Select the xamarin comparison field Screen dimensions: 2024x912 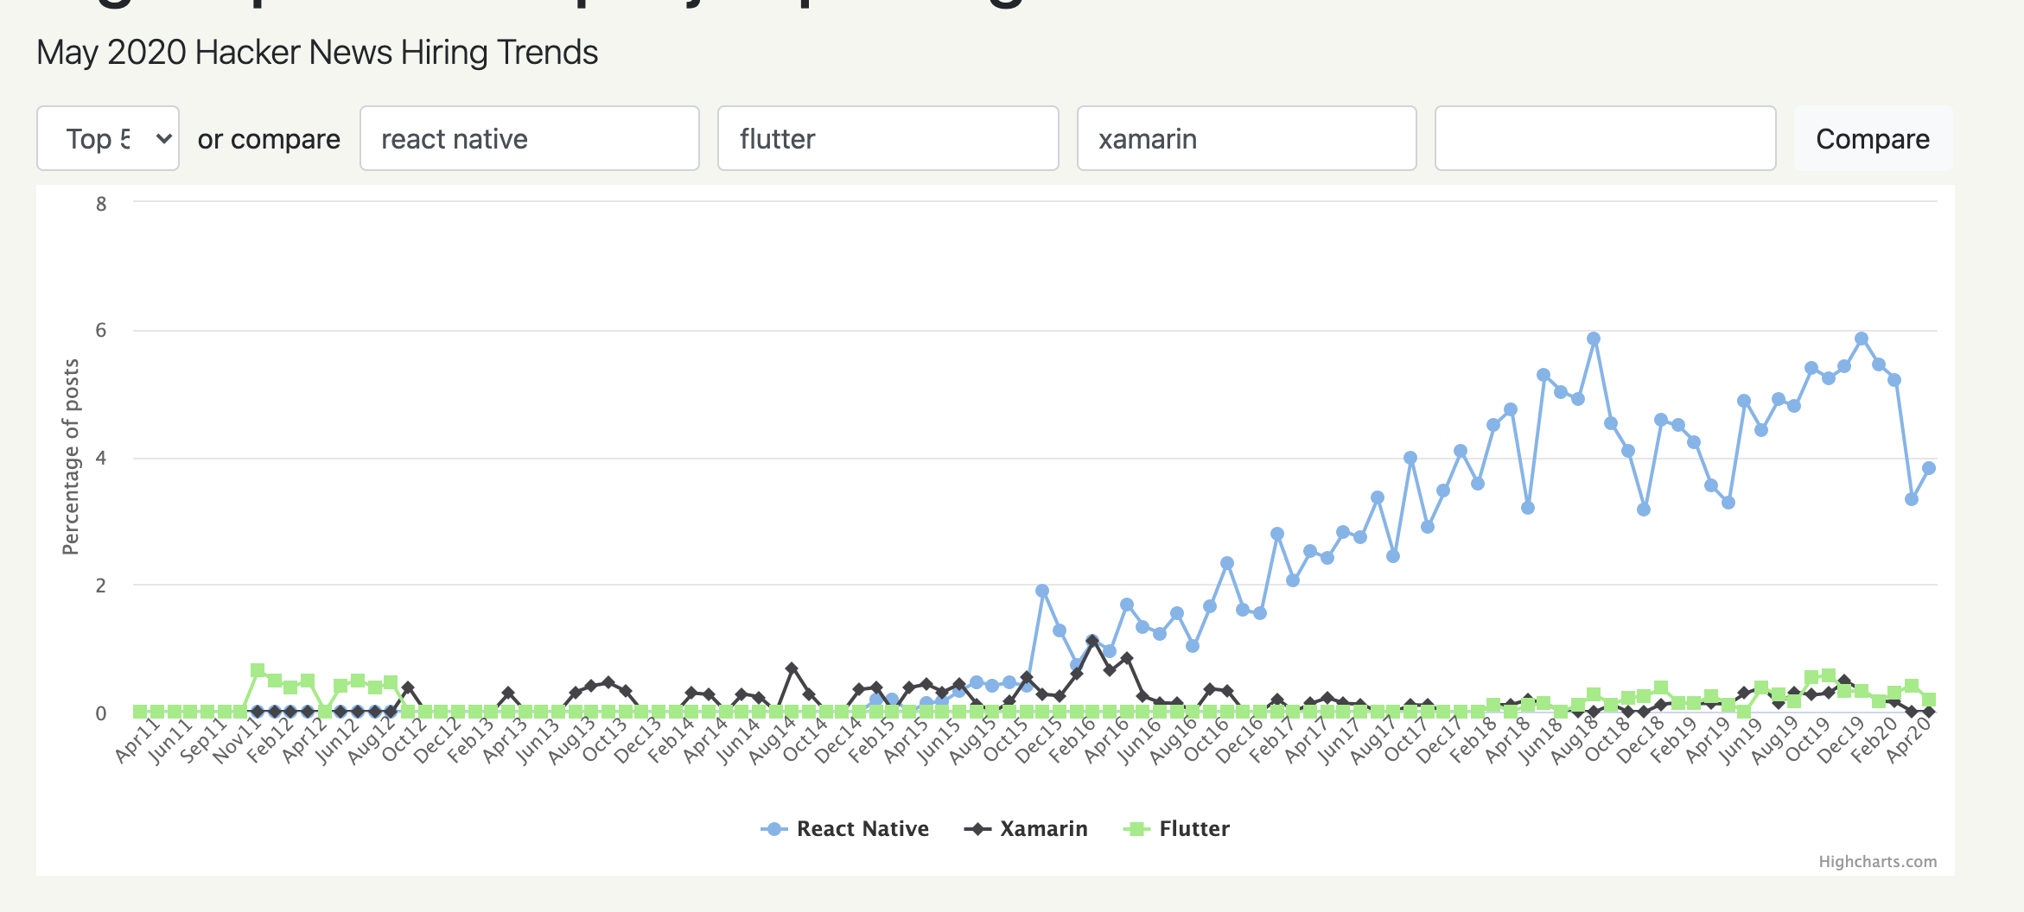1246,138
